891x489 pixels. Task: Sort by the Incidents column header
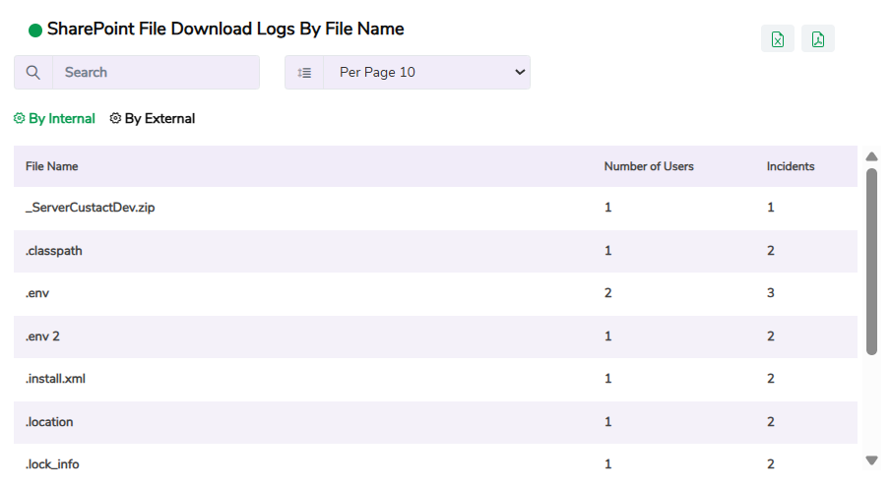[790, 166]
